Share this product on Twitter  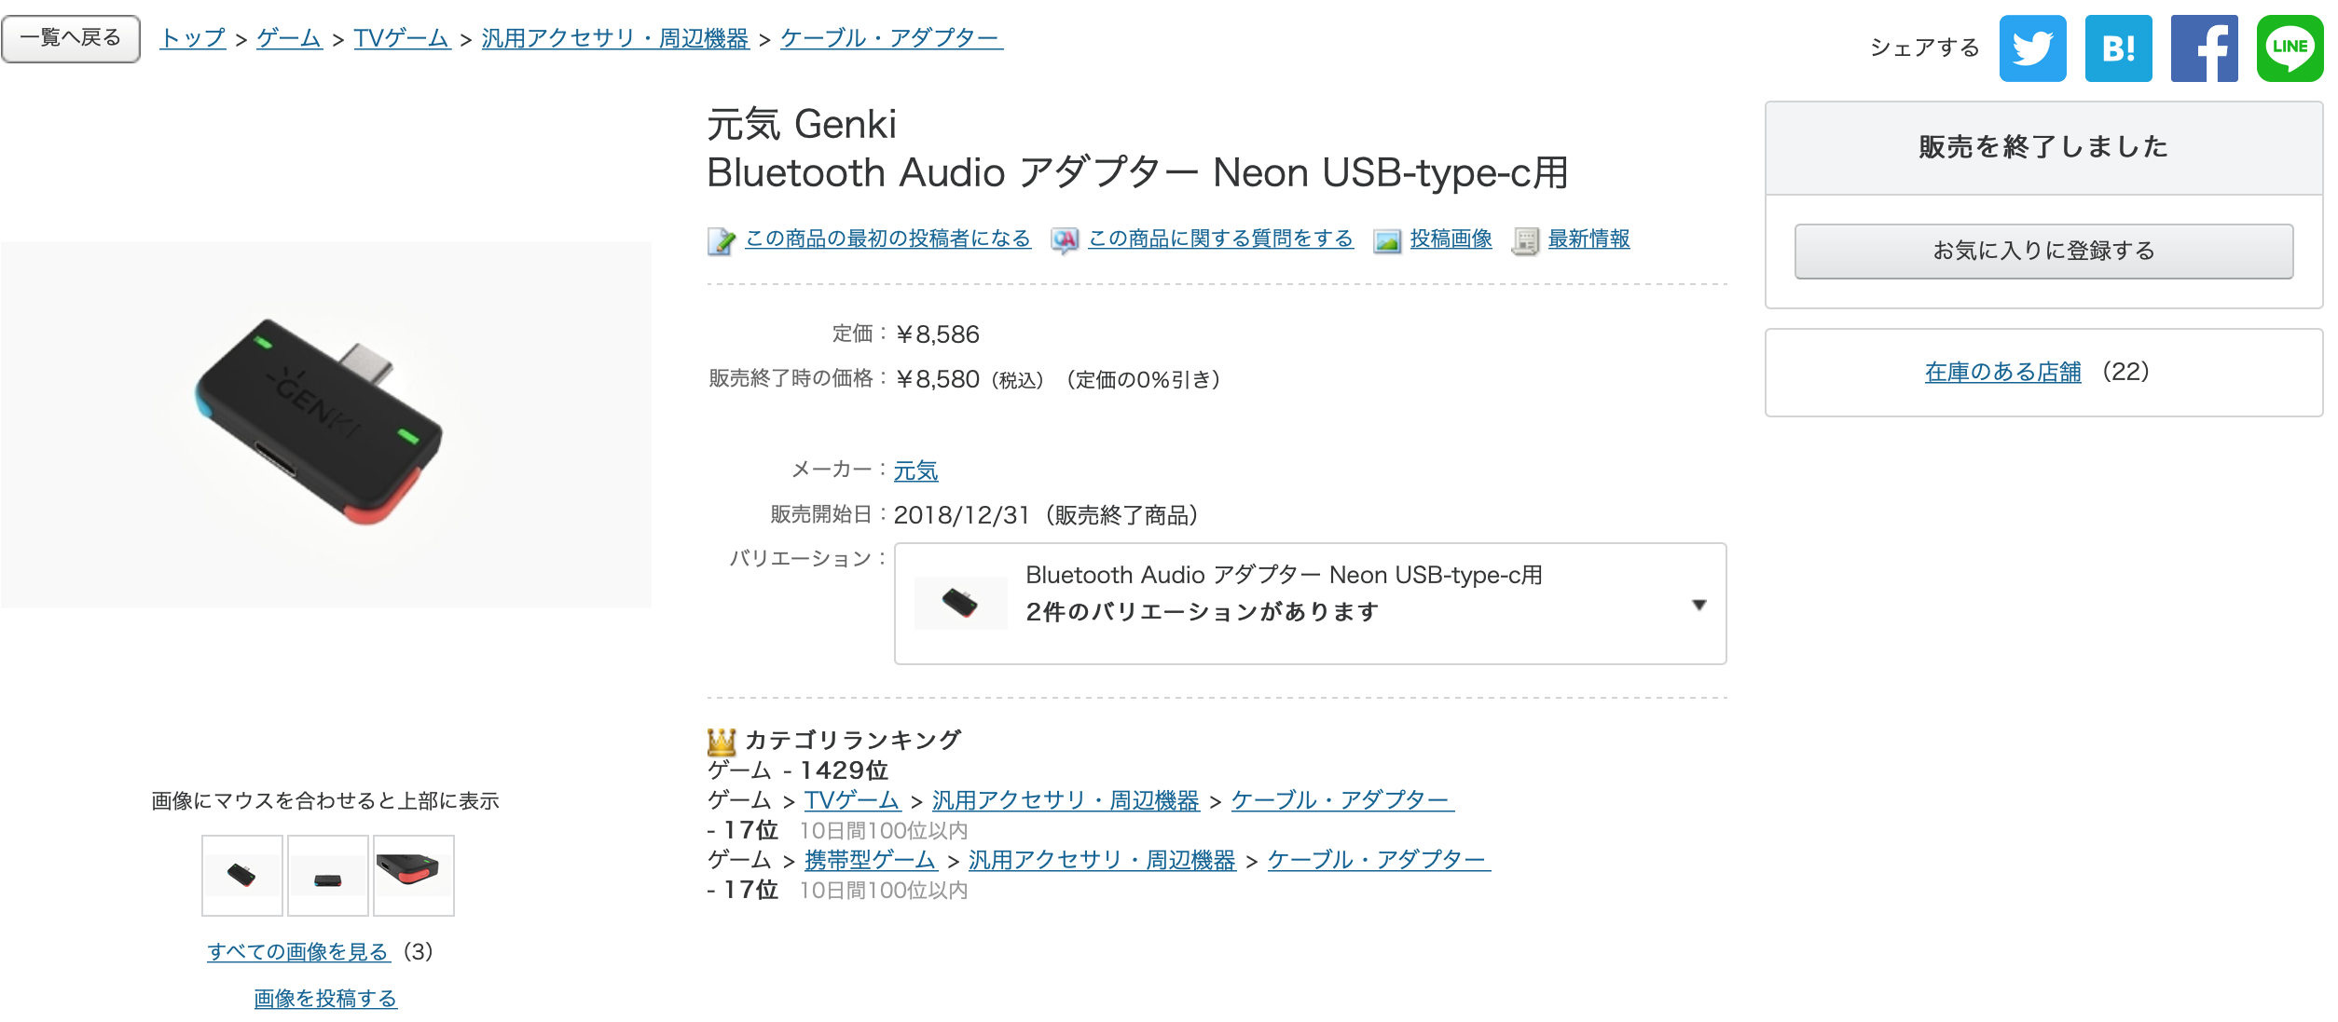pyautogui.click(x=2032, y=48)
